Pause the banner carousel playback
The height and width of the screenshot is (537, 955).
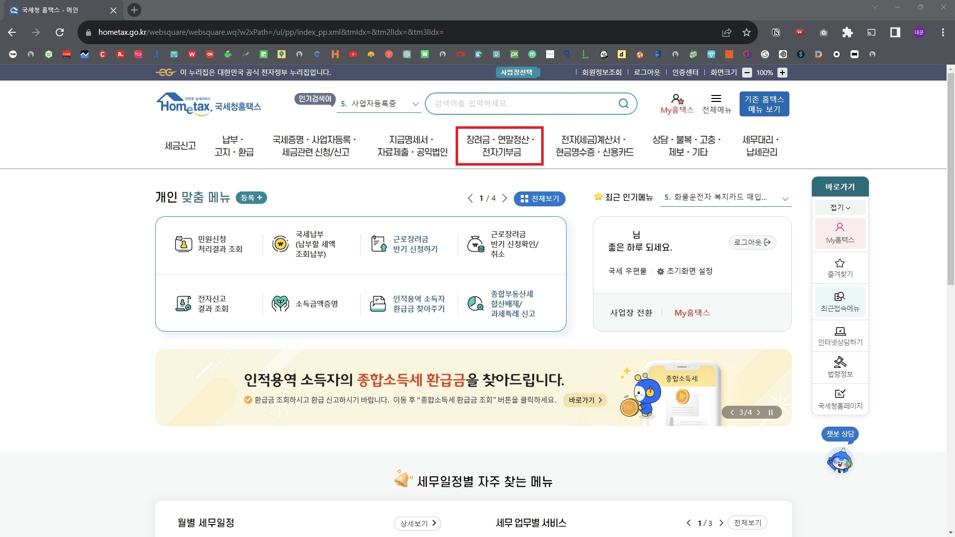click(x=770, y=412)
